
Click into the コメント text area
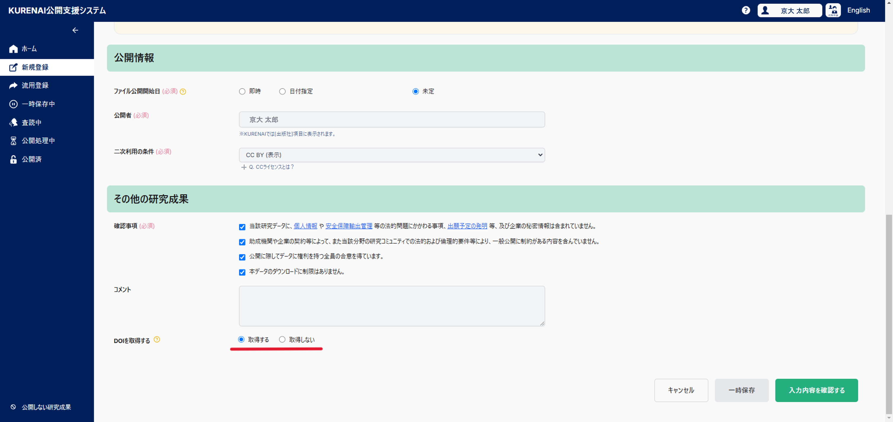[392, 306]
